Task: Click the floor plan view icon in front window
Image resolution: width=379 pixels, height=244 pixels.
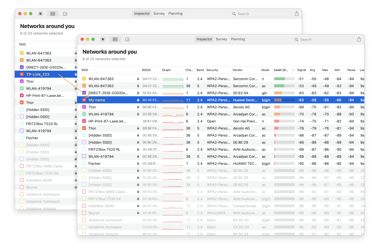Action: coord(127,39)
